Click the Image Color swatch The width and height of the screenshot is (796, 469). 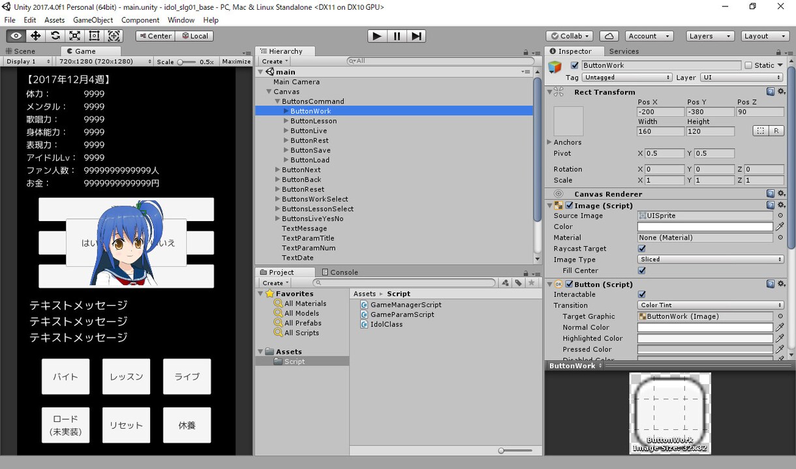pyautogui.click(x=705, y=227)
